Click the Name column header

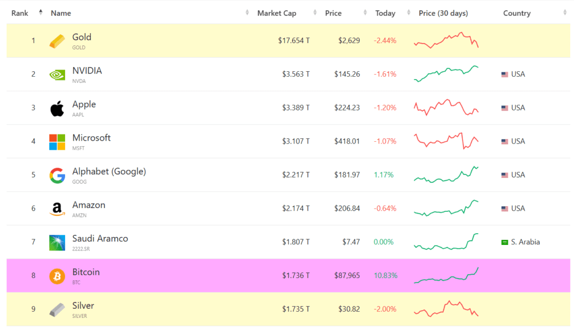pyautogui.click(x=61, y=13)
